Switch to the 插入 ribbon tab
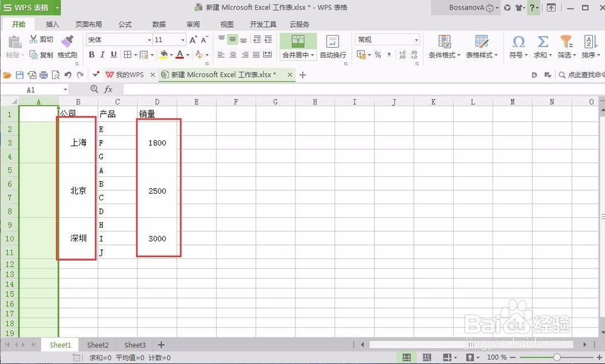 (52, 24)
